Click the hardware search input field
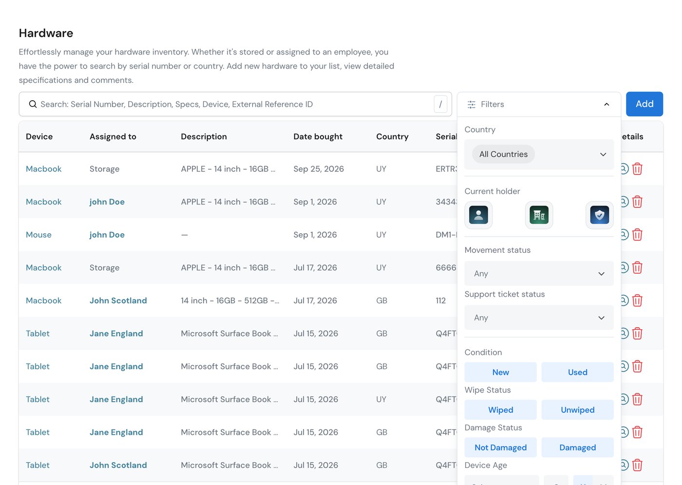 (x=235, y=104)
